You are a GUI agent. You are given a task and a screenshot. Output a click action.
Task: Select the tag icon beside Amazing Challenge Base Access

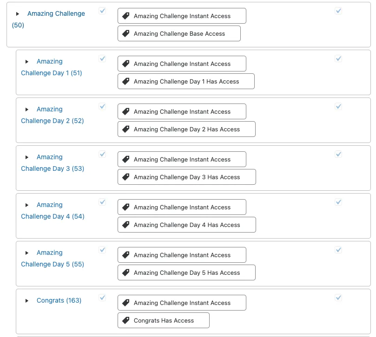(x=125, y=33)
